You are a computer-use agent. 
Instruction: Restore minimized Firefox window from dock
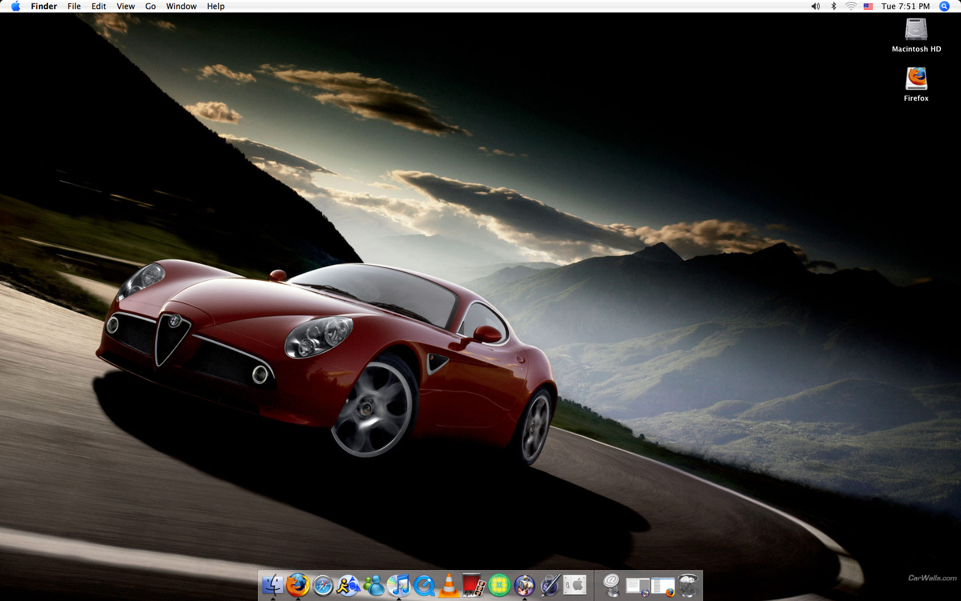click(662, 586)
